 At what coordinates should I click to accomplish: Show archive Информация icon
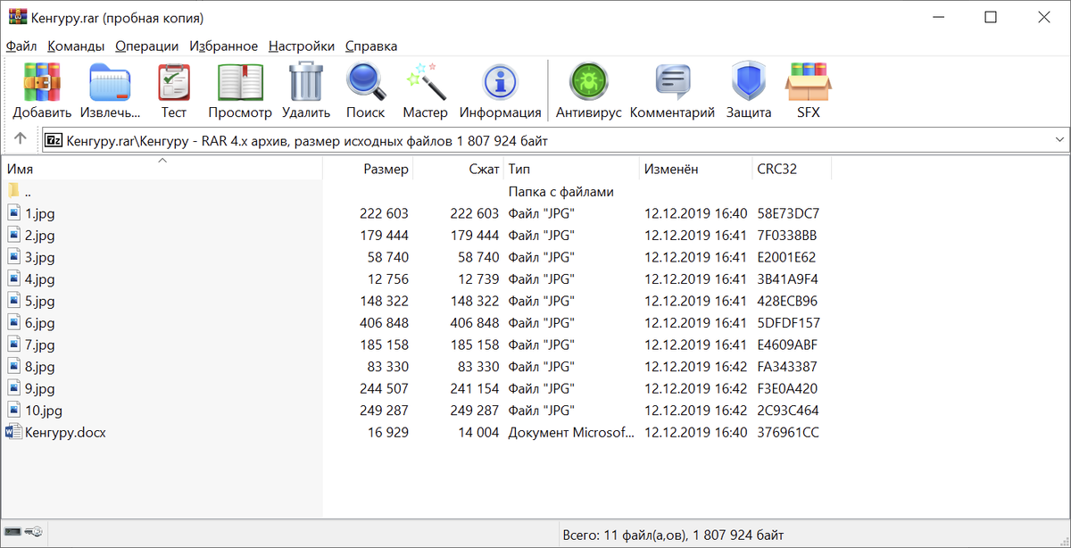tap(500, 83)
